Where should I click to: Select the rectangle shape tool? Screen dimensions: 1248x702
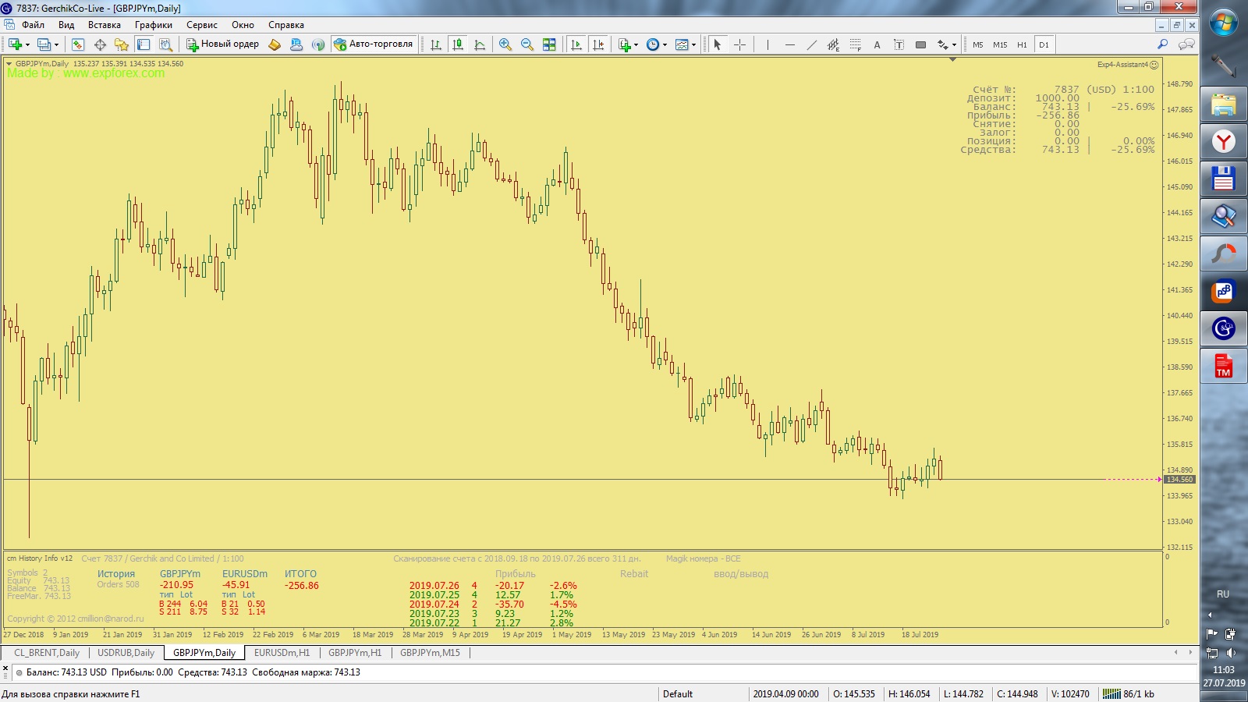point(920,44)
